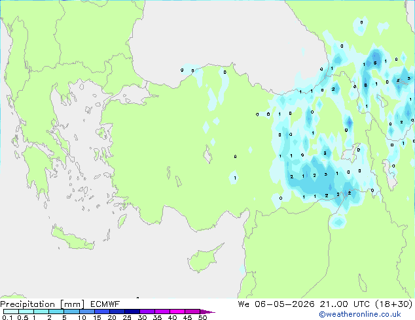Viewport: 415px width, 320px height.
Task: Click the '0.1' legend scale label
Action: point(7,317)
